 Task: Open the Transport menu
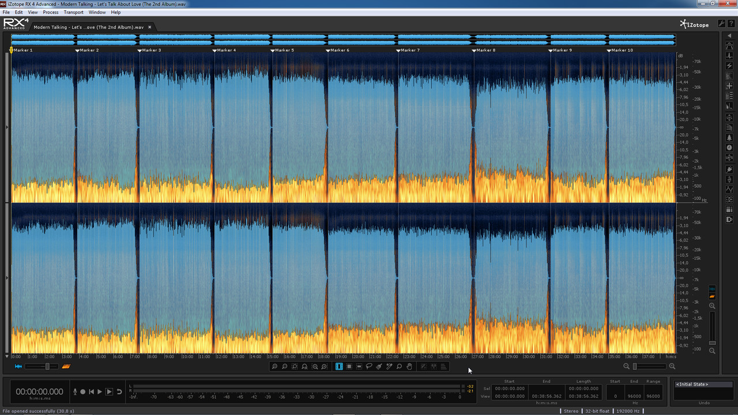pos(74,12)
